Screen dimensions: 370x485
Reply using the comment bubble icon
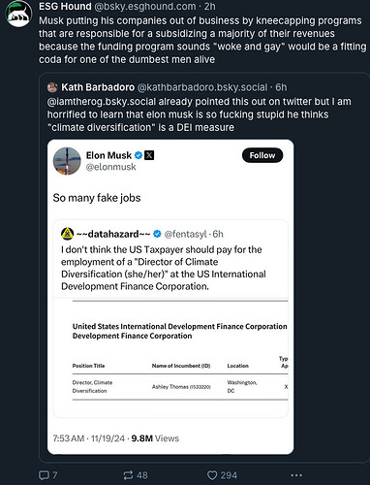(x=44, y=475)
